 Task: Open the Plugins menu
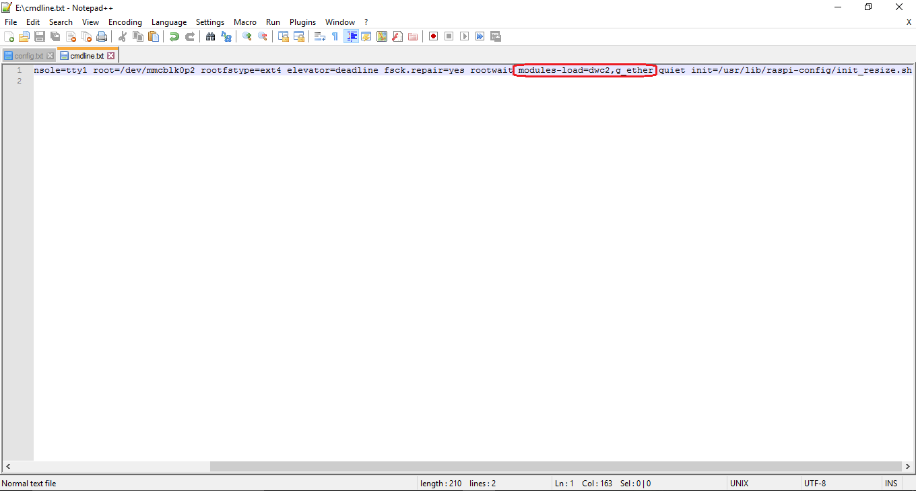click(302, 22)
